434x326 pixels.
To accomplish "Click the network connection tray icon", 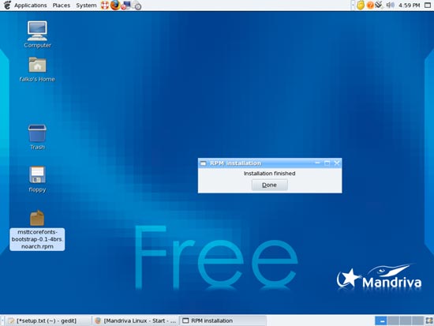I will pyautogui.click(x=379, y=5).
